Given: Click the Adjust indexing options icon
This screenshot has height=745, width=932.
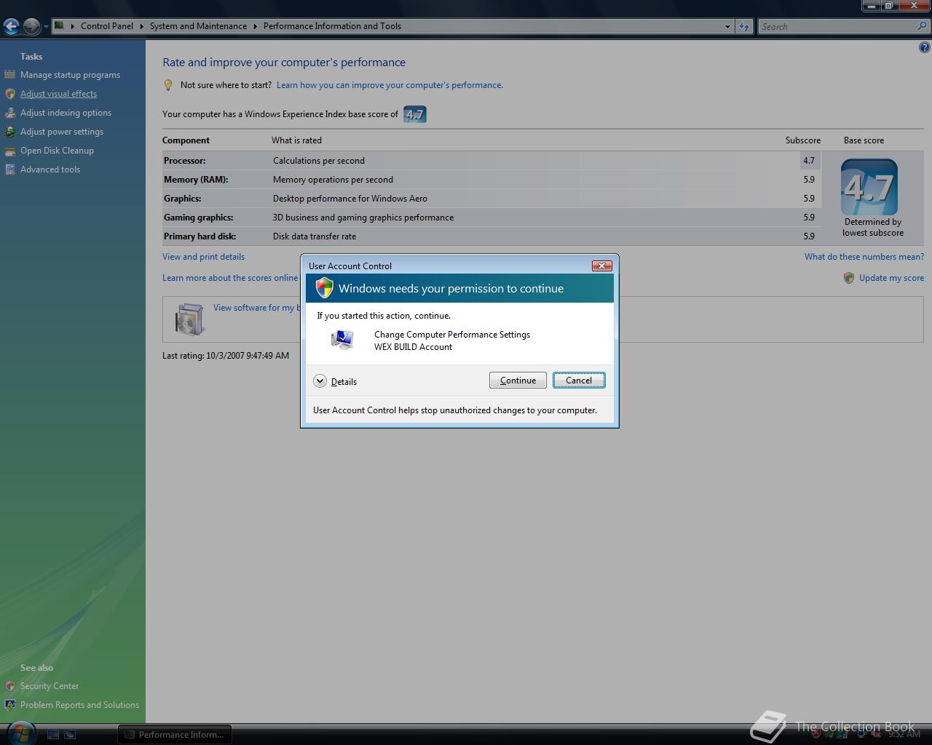Looking at the screenshot, I should [x=9, y=113].
